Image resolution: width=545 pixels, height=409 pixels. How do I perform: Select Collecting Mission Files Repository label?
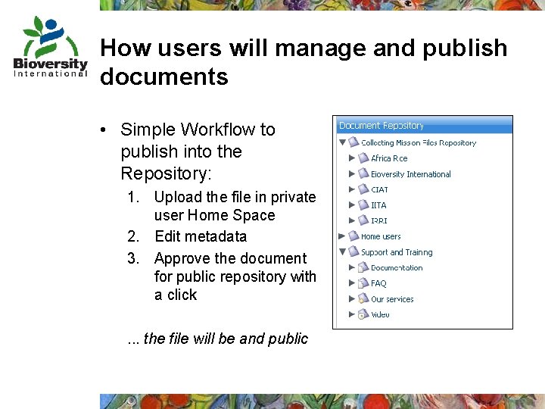click(x=419, y=143)
